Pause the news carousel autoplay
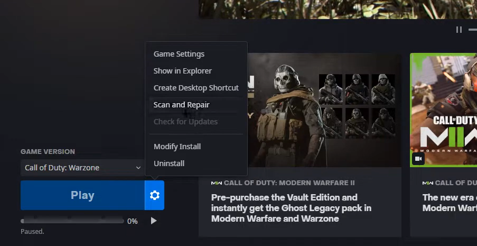The height and width of the screenshot is (246, 477). [x=459, y=30]
